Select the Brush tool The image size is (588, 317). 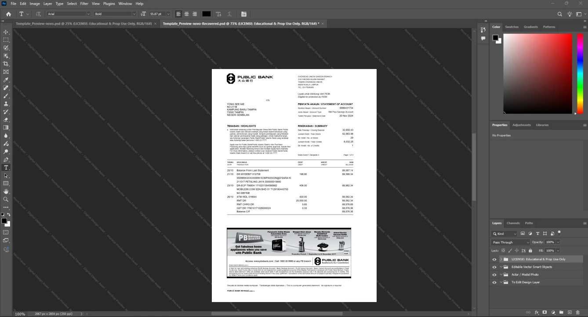point(6,95)
